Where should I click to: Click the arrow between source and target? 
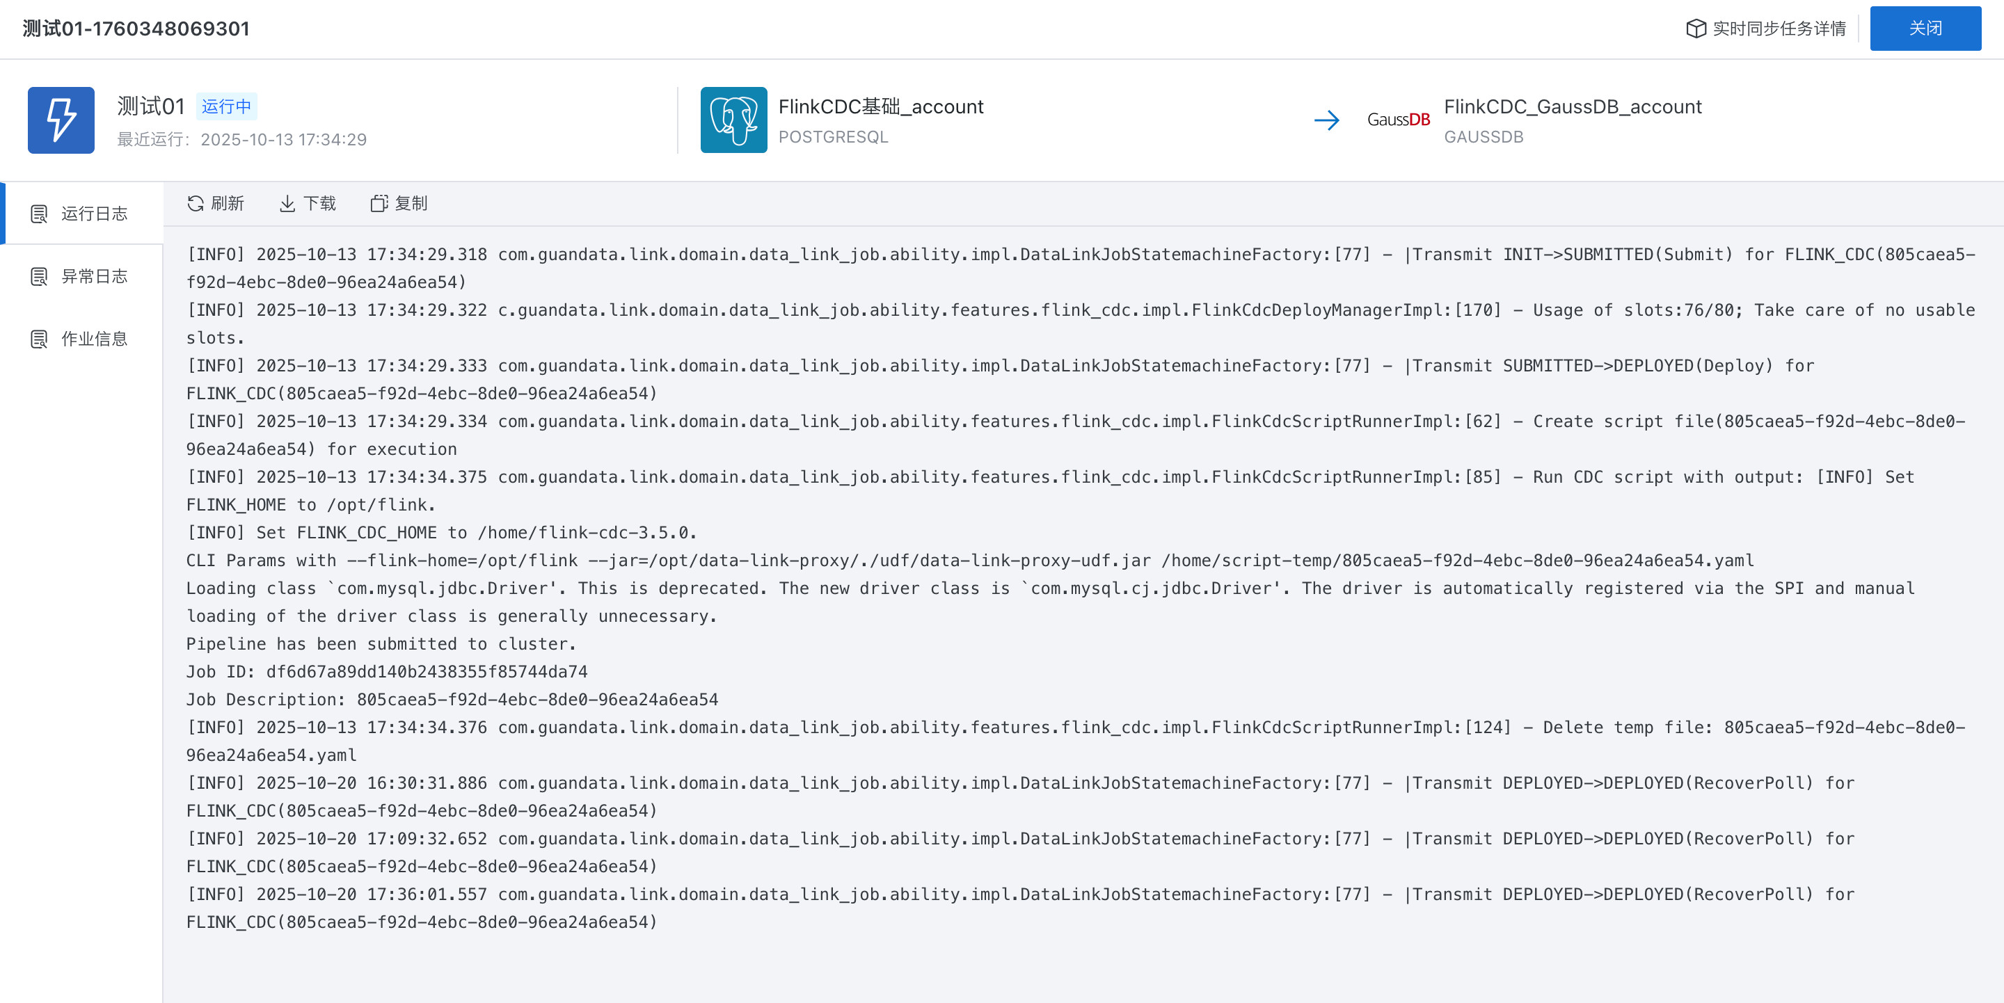coord(1326,120)
